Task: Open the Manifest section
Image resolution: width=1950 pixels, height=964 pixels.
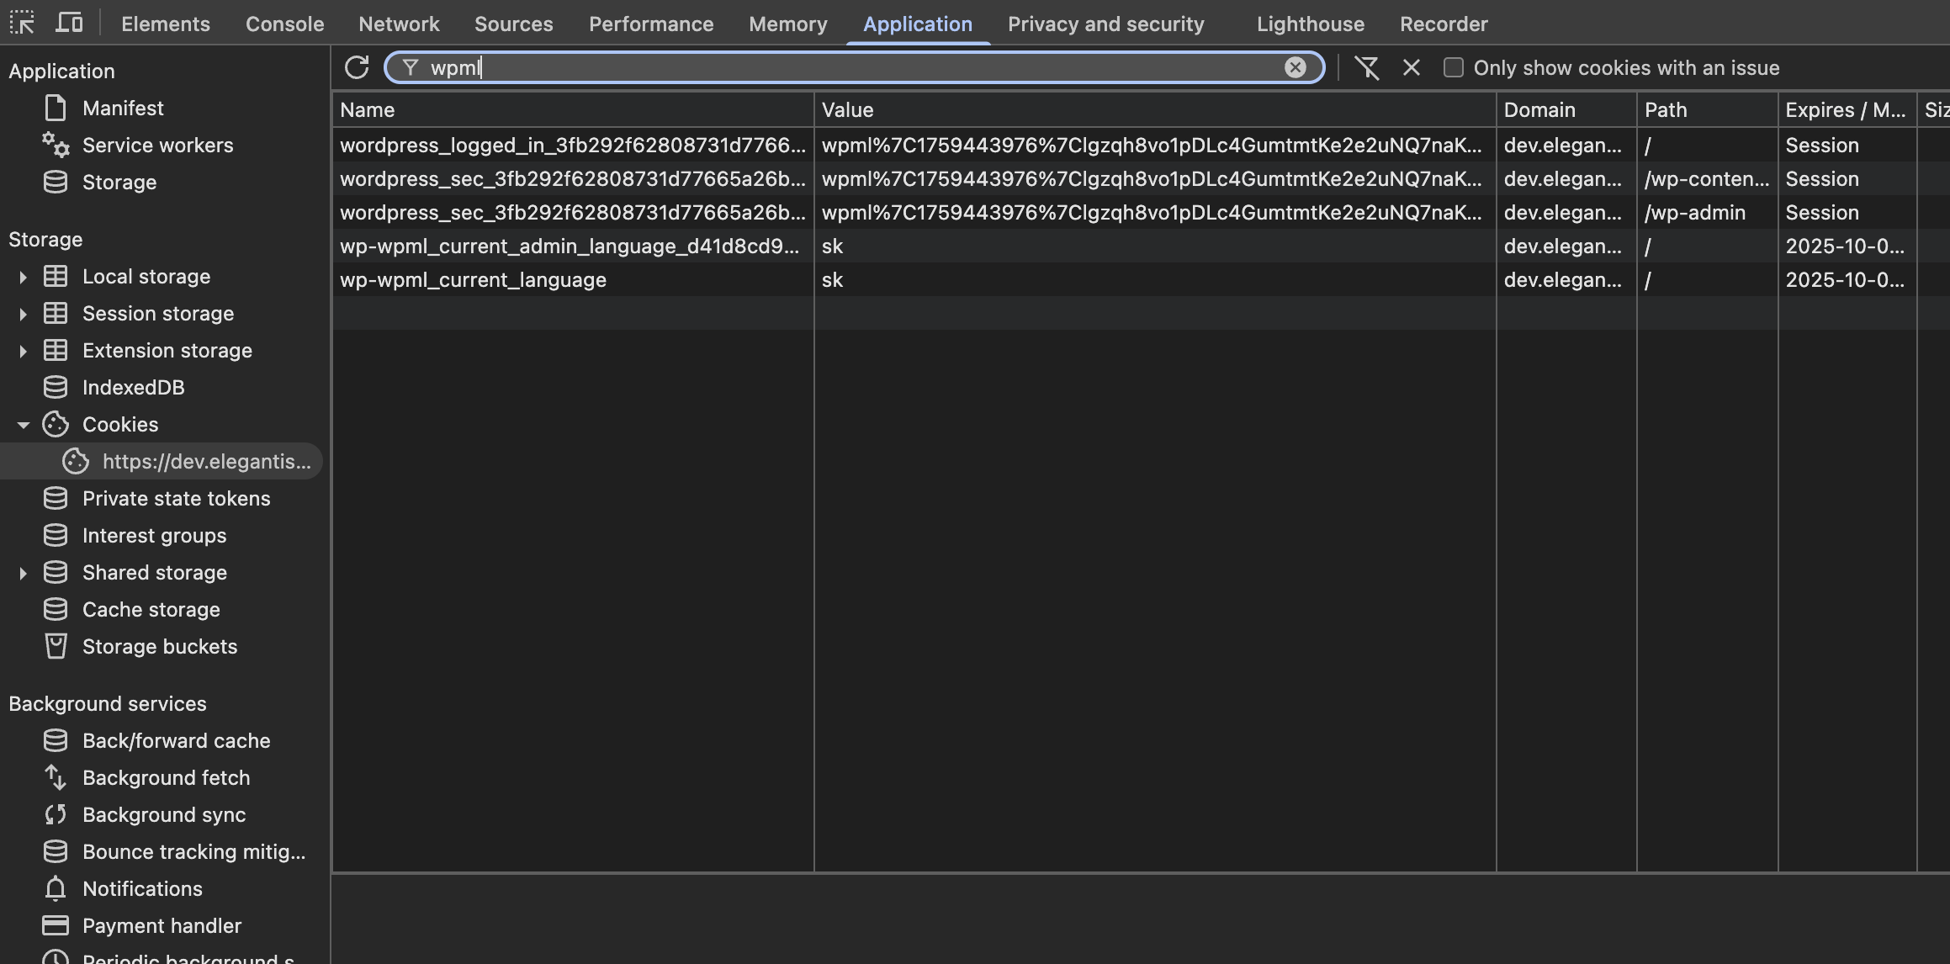Action: pyautogui.click(x=123, y=109)
